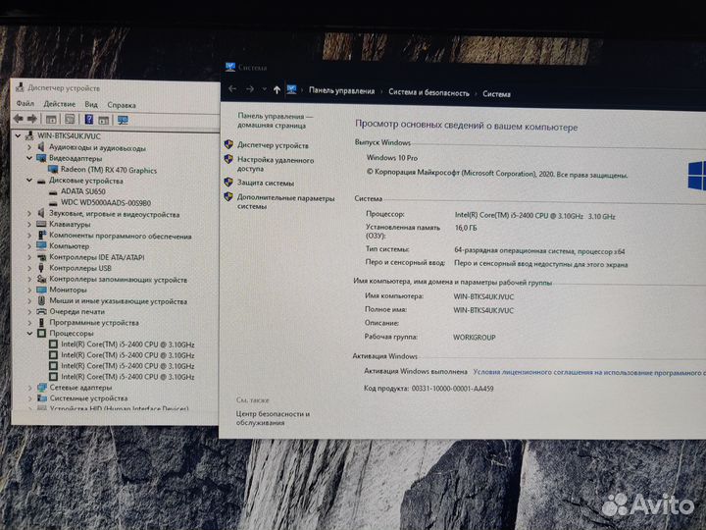Viewport: 706px width, 530px height.
Task: Click the Сетевые адаптеры icon
Action: [x=42, y=387]
